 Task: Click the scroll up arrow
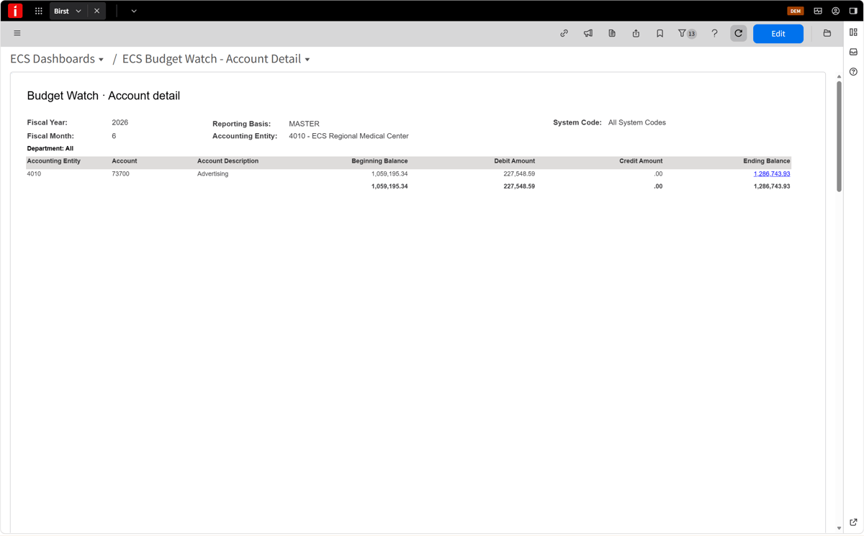click(x=839, y=76)
